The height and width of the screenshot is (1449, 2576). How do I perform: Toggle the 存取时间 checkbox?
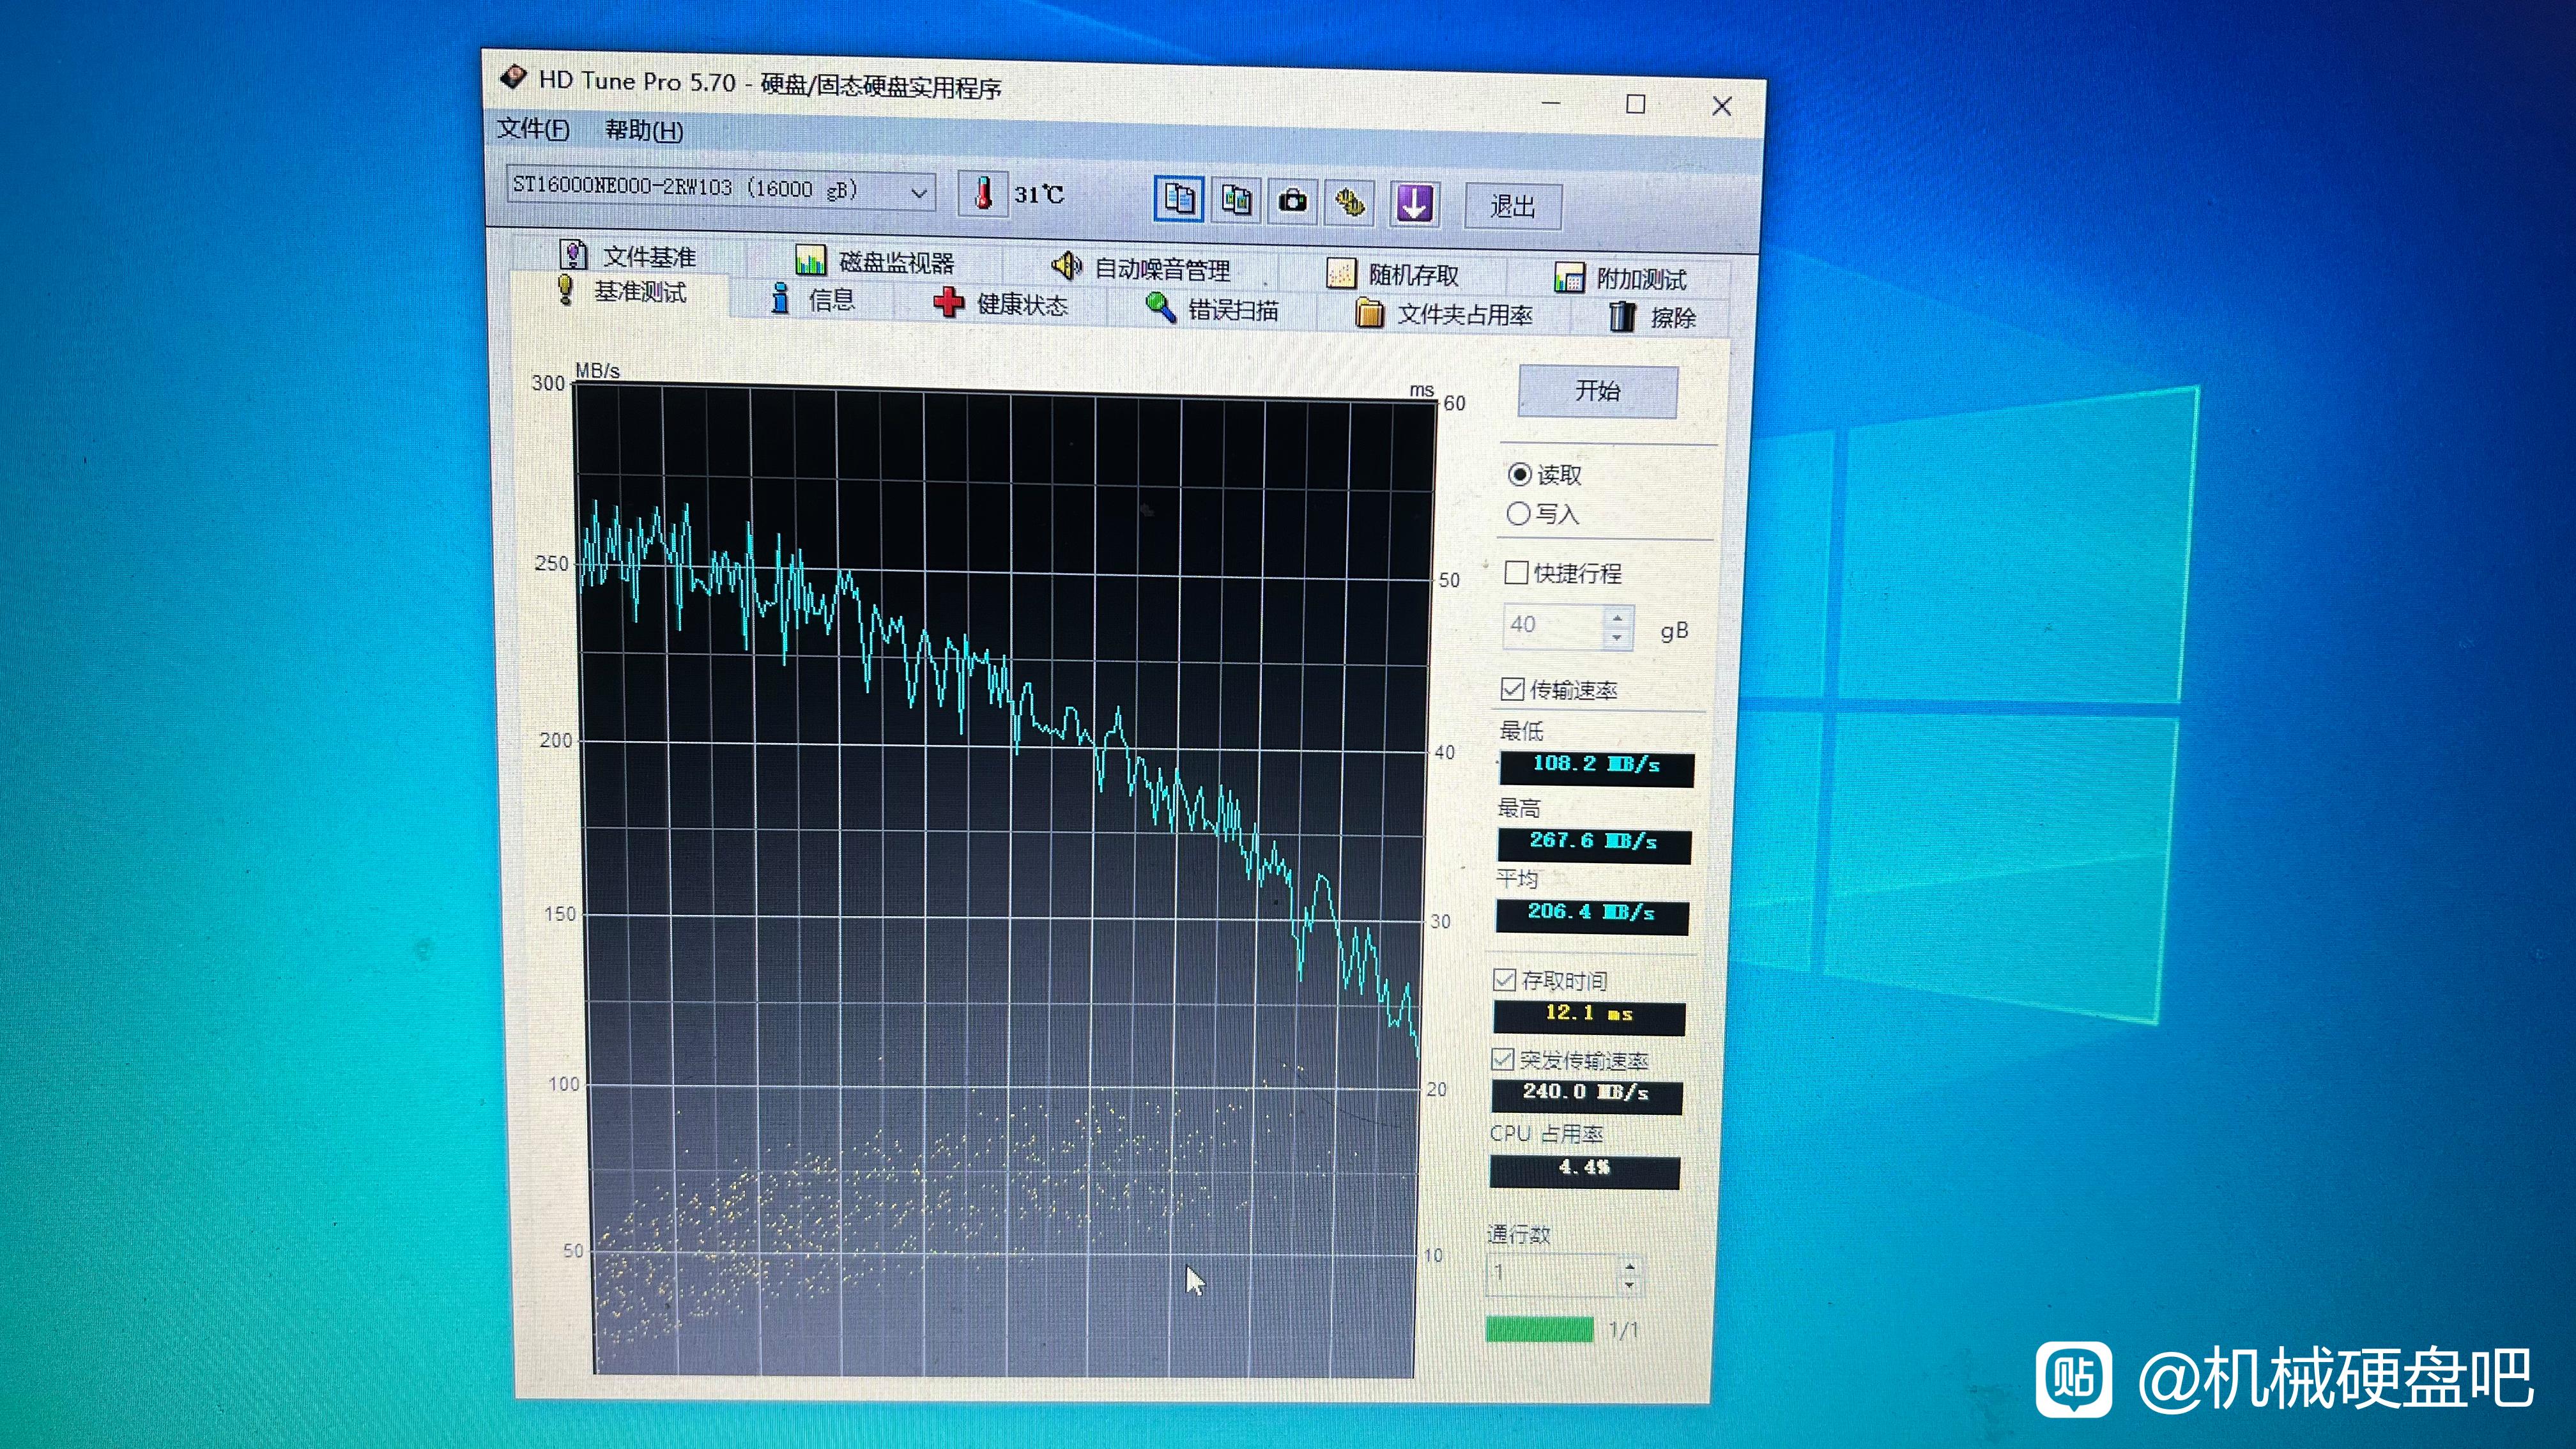pos(1504,980)
